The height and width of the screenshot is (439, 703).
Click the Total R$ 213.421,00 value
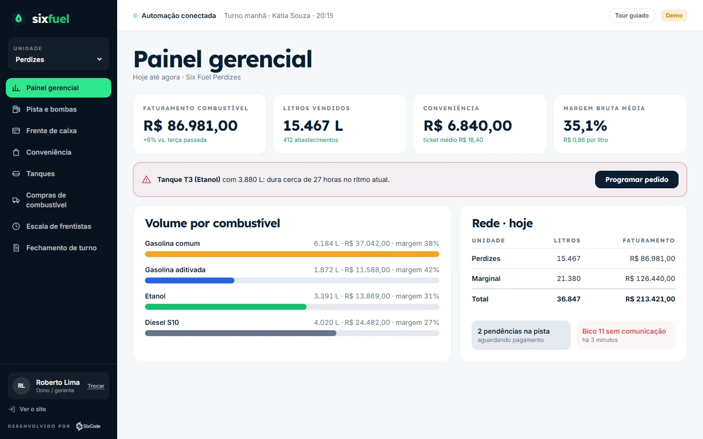[x=650, y=299]
